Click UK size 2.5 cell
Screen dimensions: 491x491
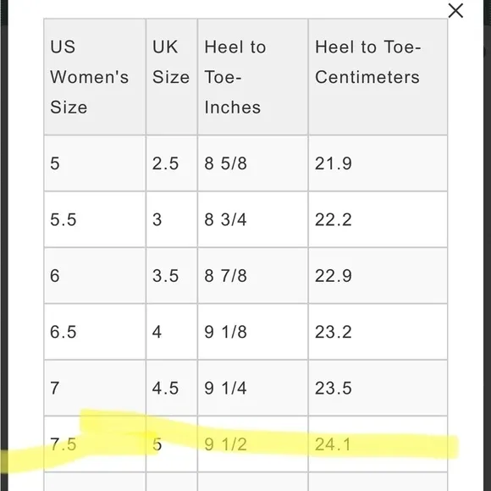point(172,163)
